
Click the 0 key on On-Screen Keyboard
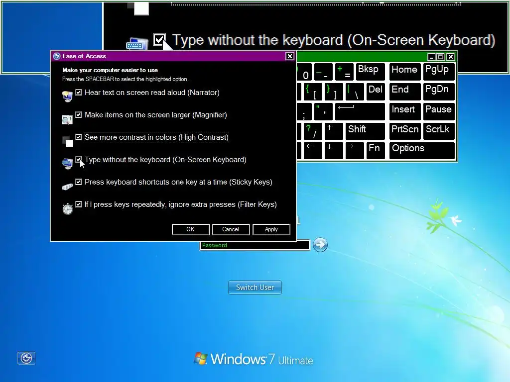(x=305, y=72)
